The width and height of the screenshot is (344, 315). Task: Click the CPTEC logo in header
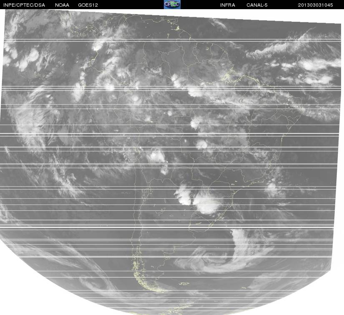(172, 5)
